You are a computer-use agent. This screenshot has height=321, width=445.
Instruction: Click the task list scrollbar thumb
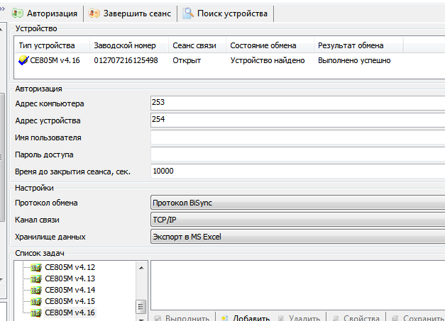(142, 306)
